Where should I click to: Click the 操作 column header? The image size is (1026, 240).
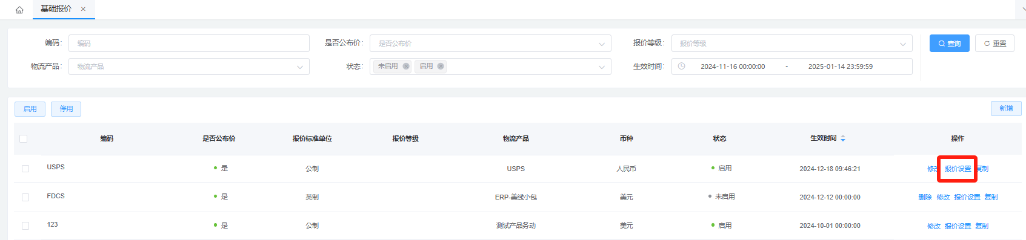(958, 138)
